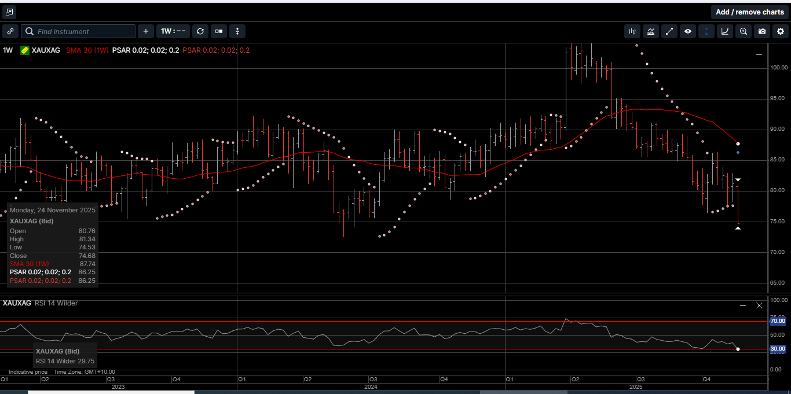Toggle crosshair visibility with the eye icon
Screen dimensions: 791x394
click(x=688, y=31)
